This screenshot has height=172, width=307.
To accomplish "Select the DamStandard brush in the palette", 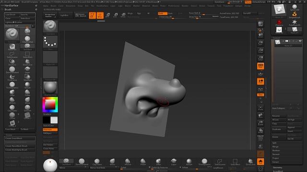I will coord(12,70).
